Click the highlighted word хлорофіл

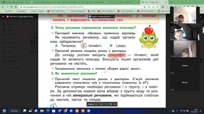point(117,55)
